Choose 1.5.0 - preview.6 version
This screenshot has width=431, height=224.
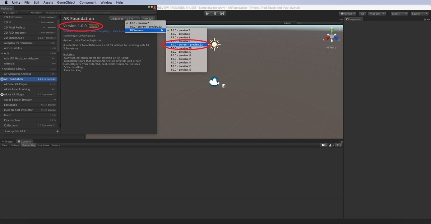tap(186, 34)
